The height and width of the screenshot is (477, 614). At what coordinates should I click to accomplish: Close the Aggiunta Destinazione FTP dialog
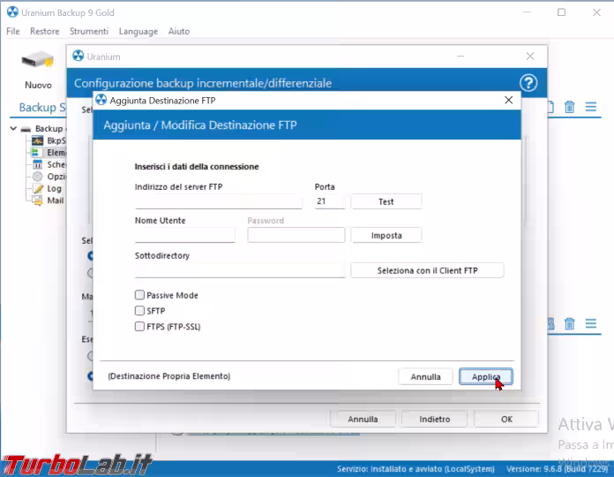(x=508, y=101)
